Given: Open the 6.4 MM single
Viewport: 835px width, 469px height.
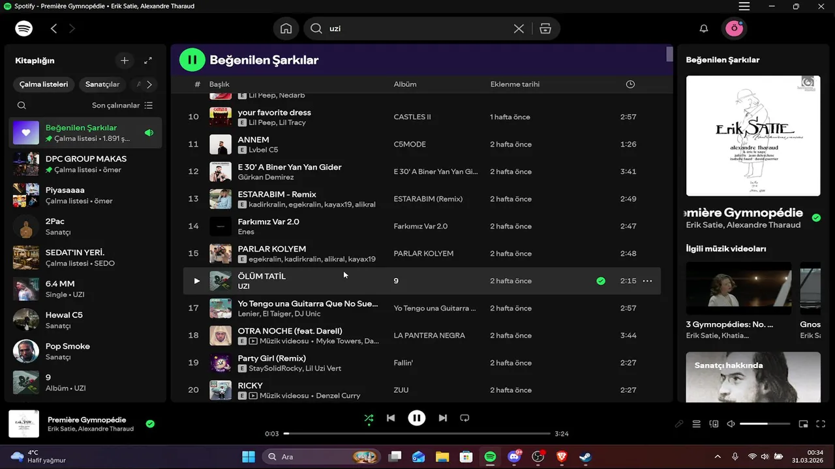Looking at the screenshot, I should pyautogui.click(x=85, y=289).
